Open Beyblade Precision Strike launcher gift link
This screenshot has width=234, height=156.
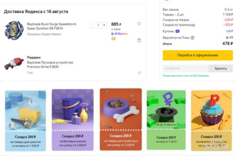[x=50, y=65]
